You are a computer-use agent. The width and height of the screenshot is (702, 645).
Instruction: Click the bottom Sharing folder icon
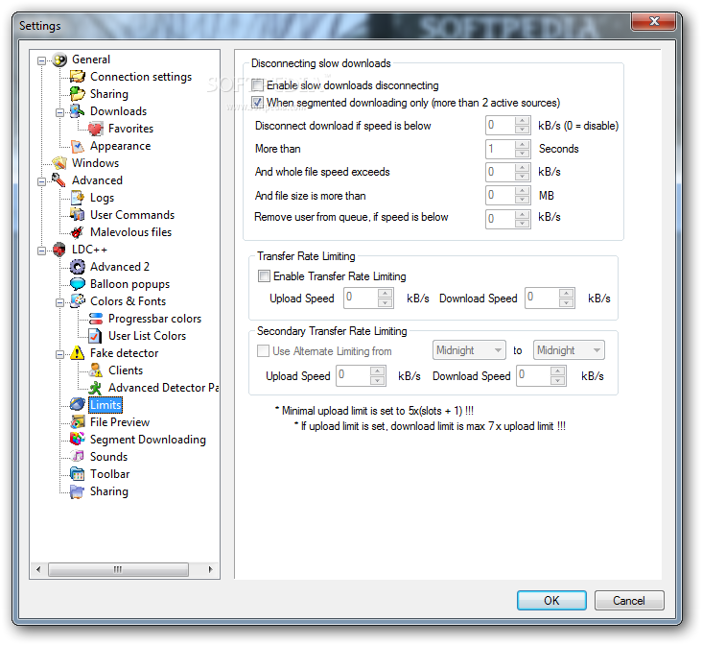coord(78,491)
